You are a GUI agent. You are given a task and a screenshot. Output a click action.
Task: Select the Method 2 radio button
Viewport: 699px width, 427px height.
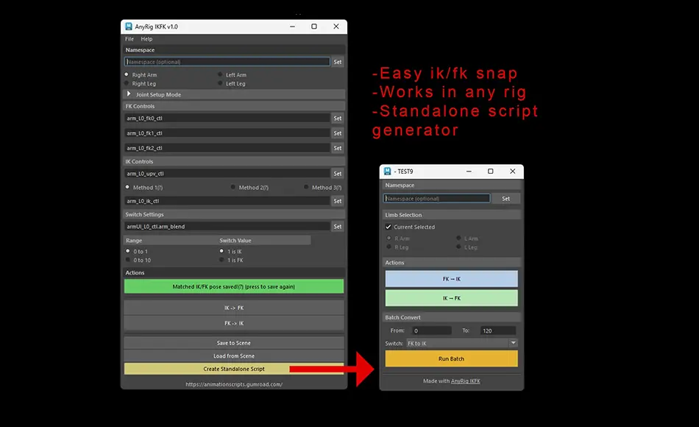tap(233, 187)
